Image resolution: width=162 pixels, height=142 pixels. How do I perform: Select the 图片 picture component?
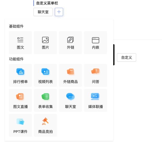[x=45, y=43]
